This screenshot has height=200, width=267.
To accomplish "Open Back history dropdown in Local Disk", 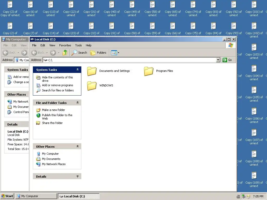I will pyautogui.click(x=47, y=53).
